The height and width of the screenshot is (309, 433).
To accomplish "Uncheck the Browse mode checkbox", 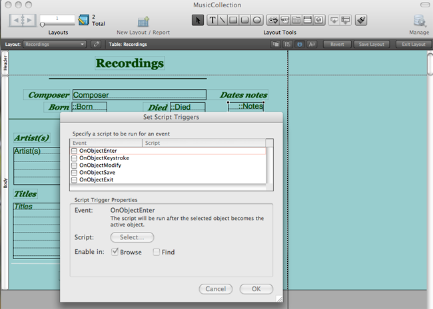I will (115, 252).
